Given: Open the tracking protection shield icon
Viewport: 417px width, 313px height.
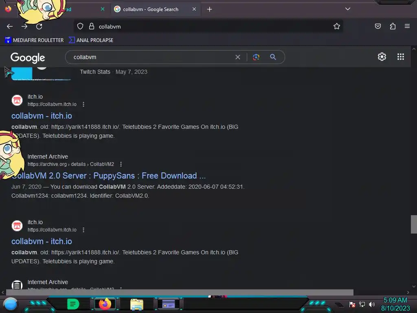Looking at the screenshot, I should (x=80, y=26).
